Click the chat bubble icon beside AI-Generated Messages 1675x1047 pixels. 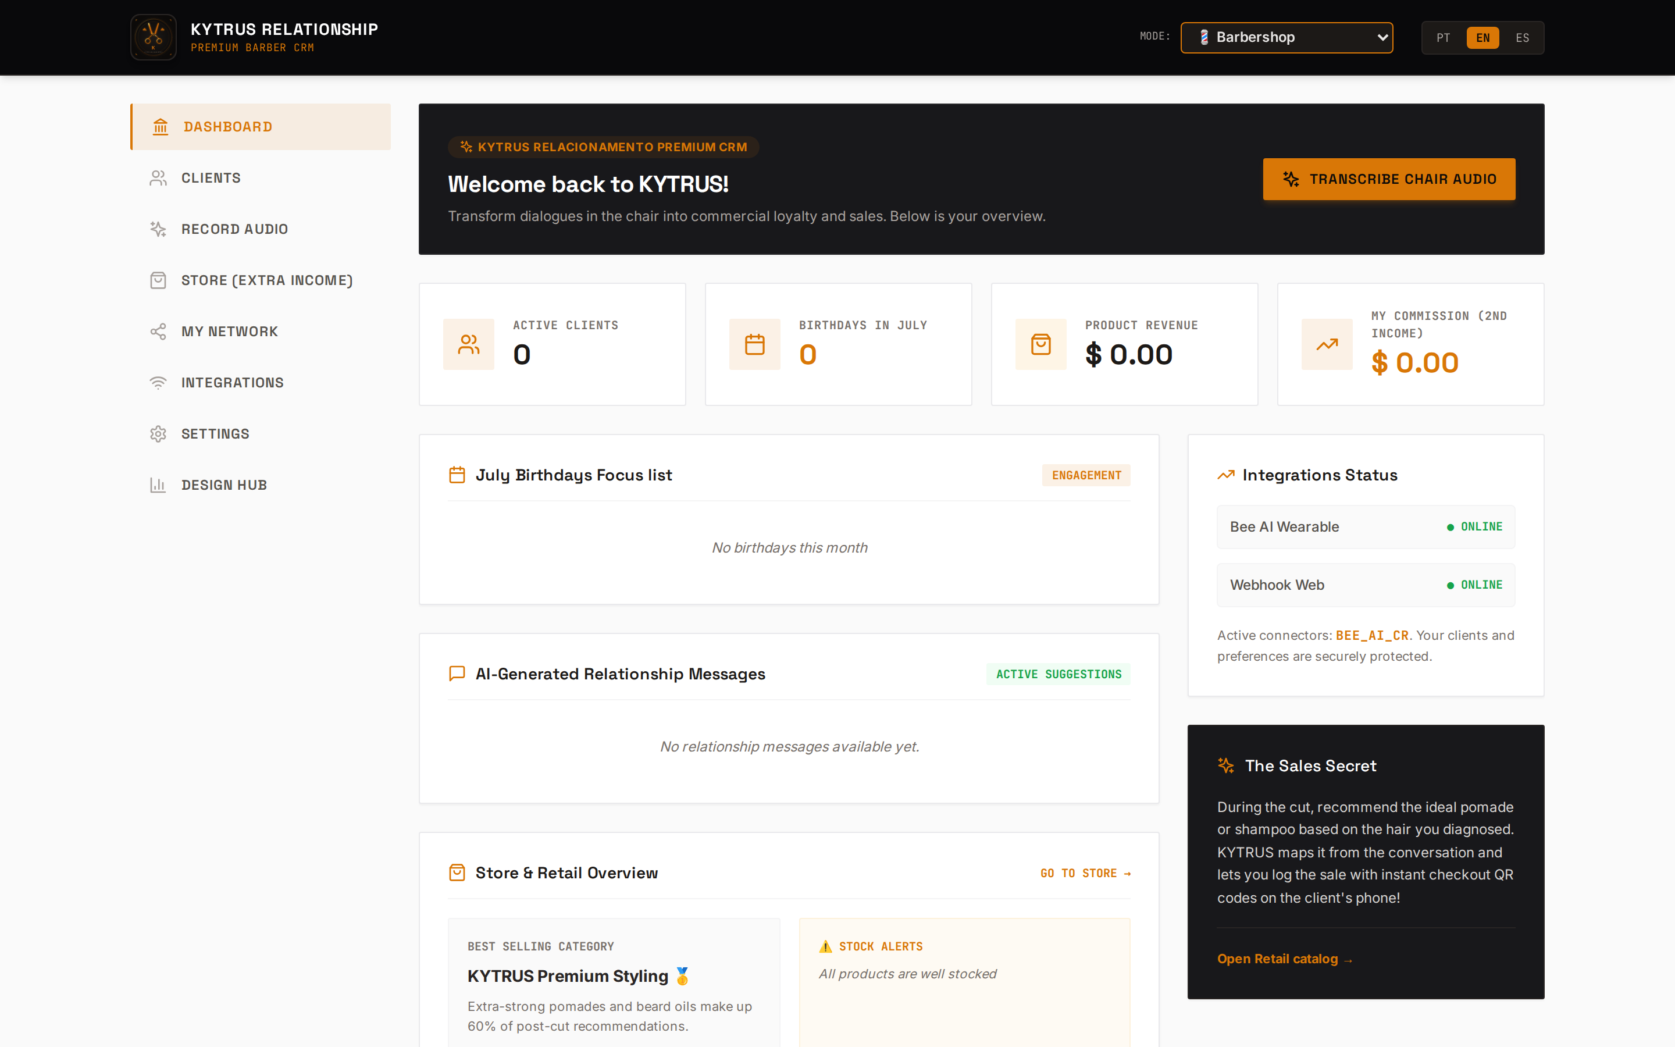click(457, 674)
